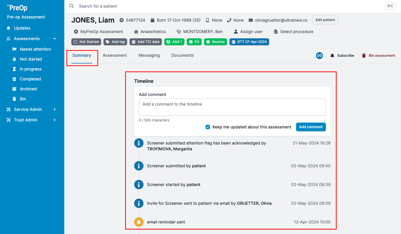Image resolution: width=401 pixels, height=234 pixels.
Task: Click the Completed clipboard icon
Action: [x=14, y=79]
